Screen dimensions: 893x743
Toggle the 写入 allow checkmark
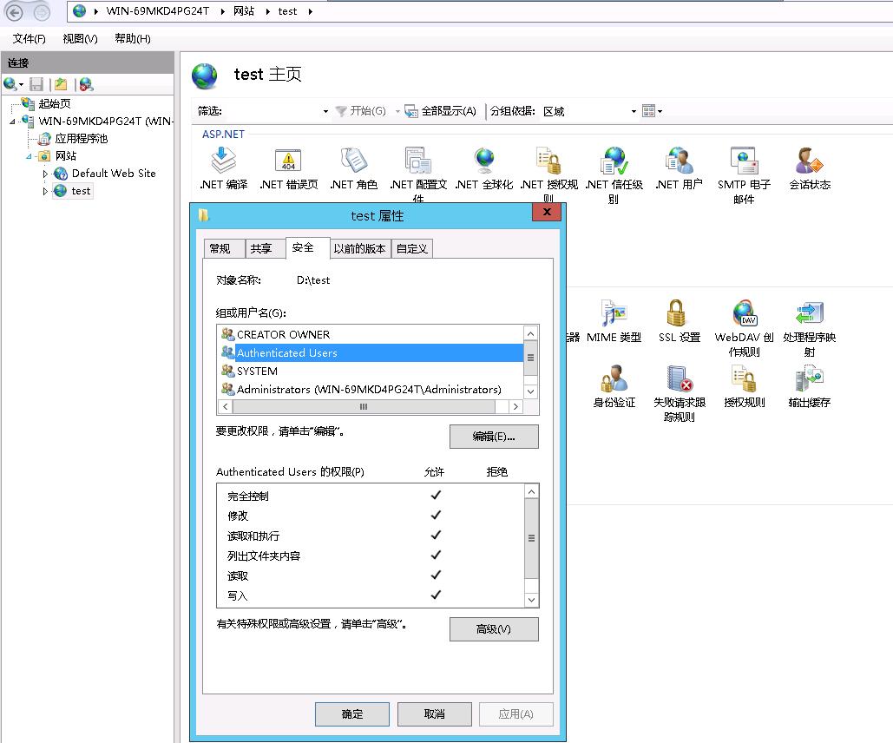pyautogui.click(x=435, y=595)
